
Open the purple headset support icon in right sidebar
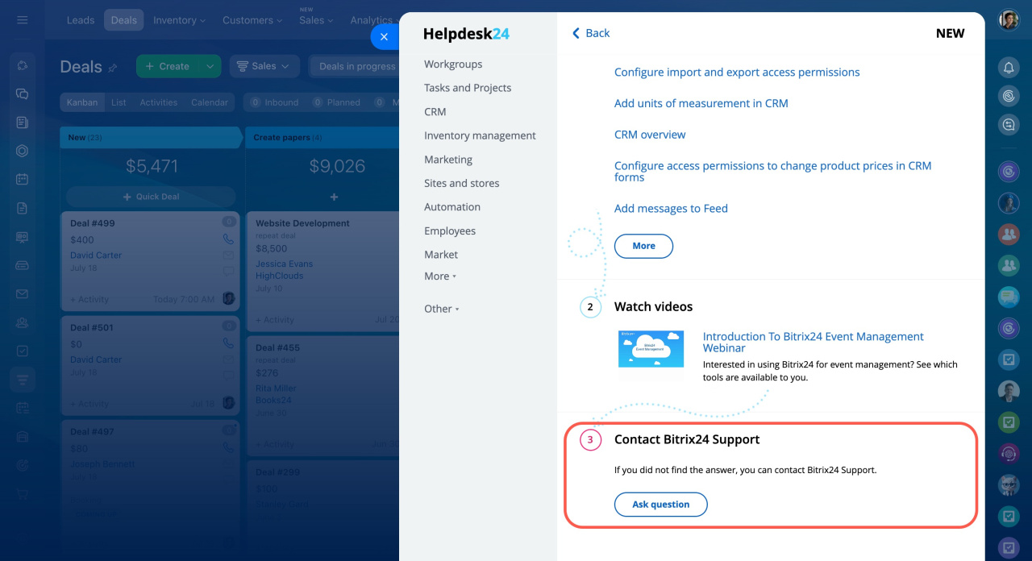[x=1009, y=452]
